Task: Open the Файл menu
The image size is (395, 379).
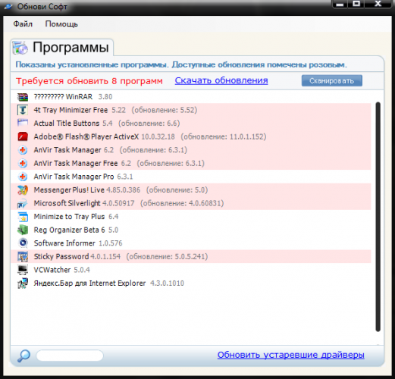Action: pos(23,24)
